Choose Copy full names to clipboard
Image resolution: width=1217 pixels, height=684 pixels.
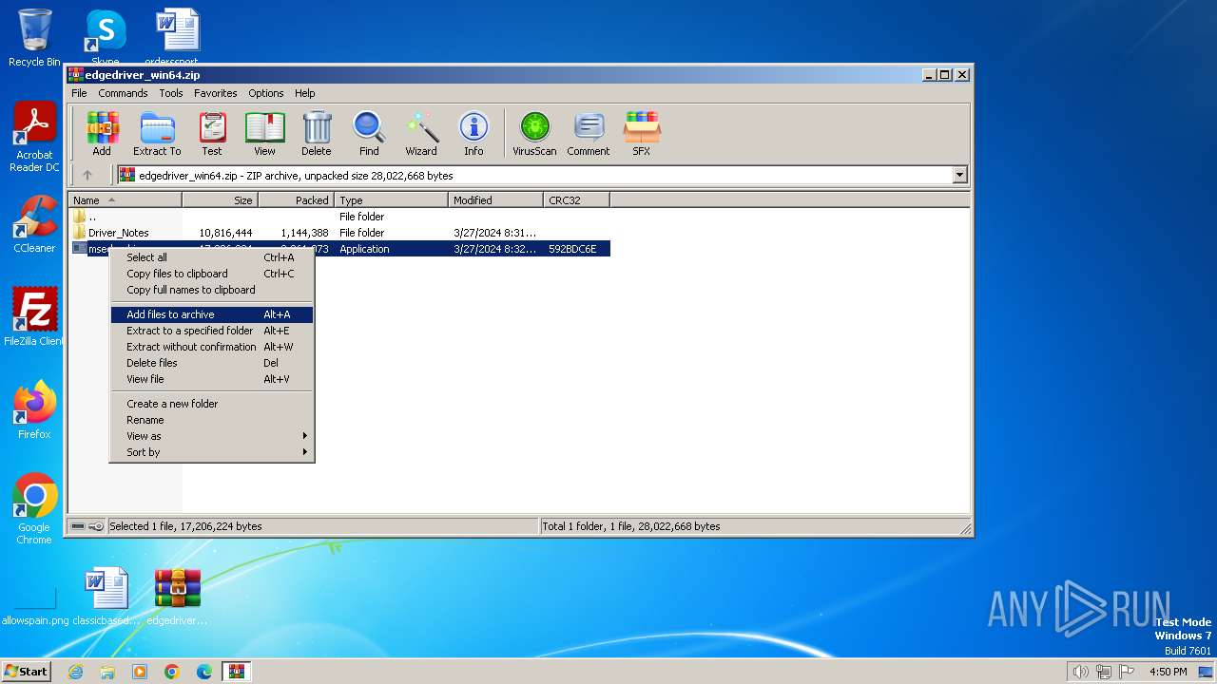click(212, 290)
